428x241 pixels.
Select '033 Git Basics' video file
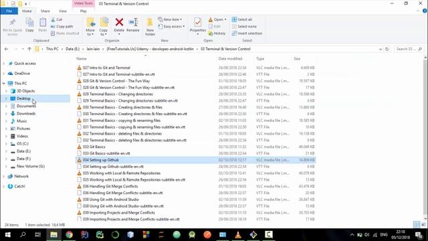point(94,147)
